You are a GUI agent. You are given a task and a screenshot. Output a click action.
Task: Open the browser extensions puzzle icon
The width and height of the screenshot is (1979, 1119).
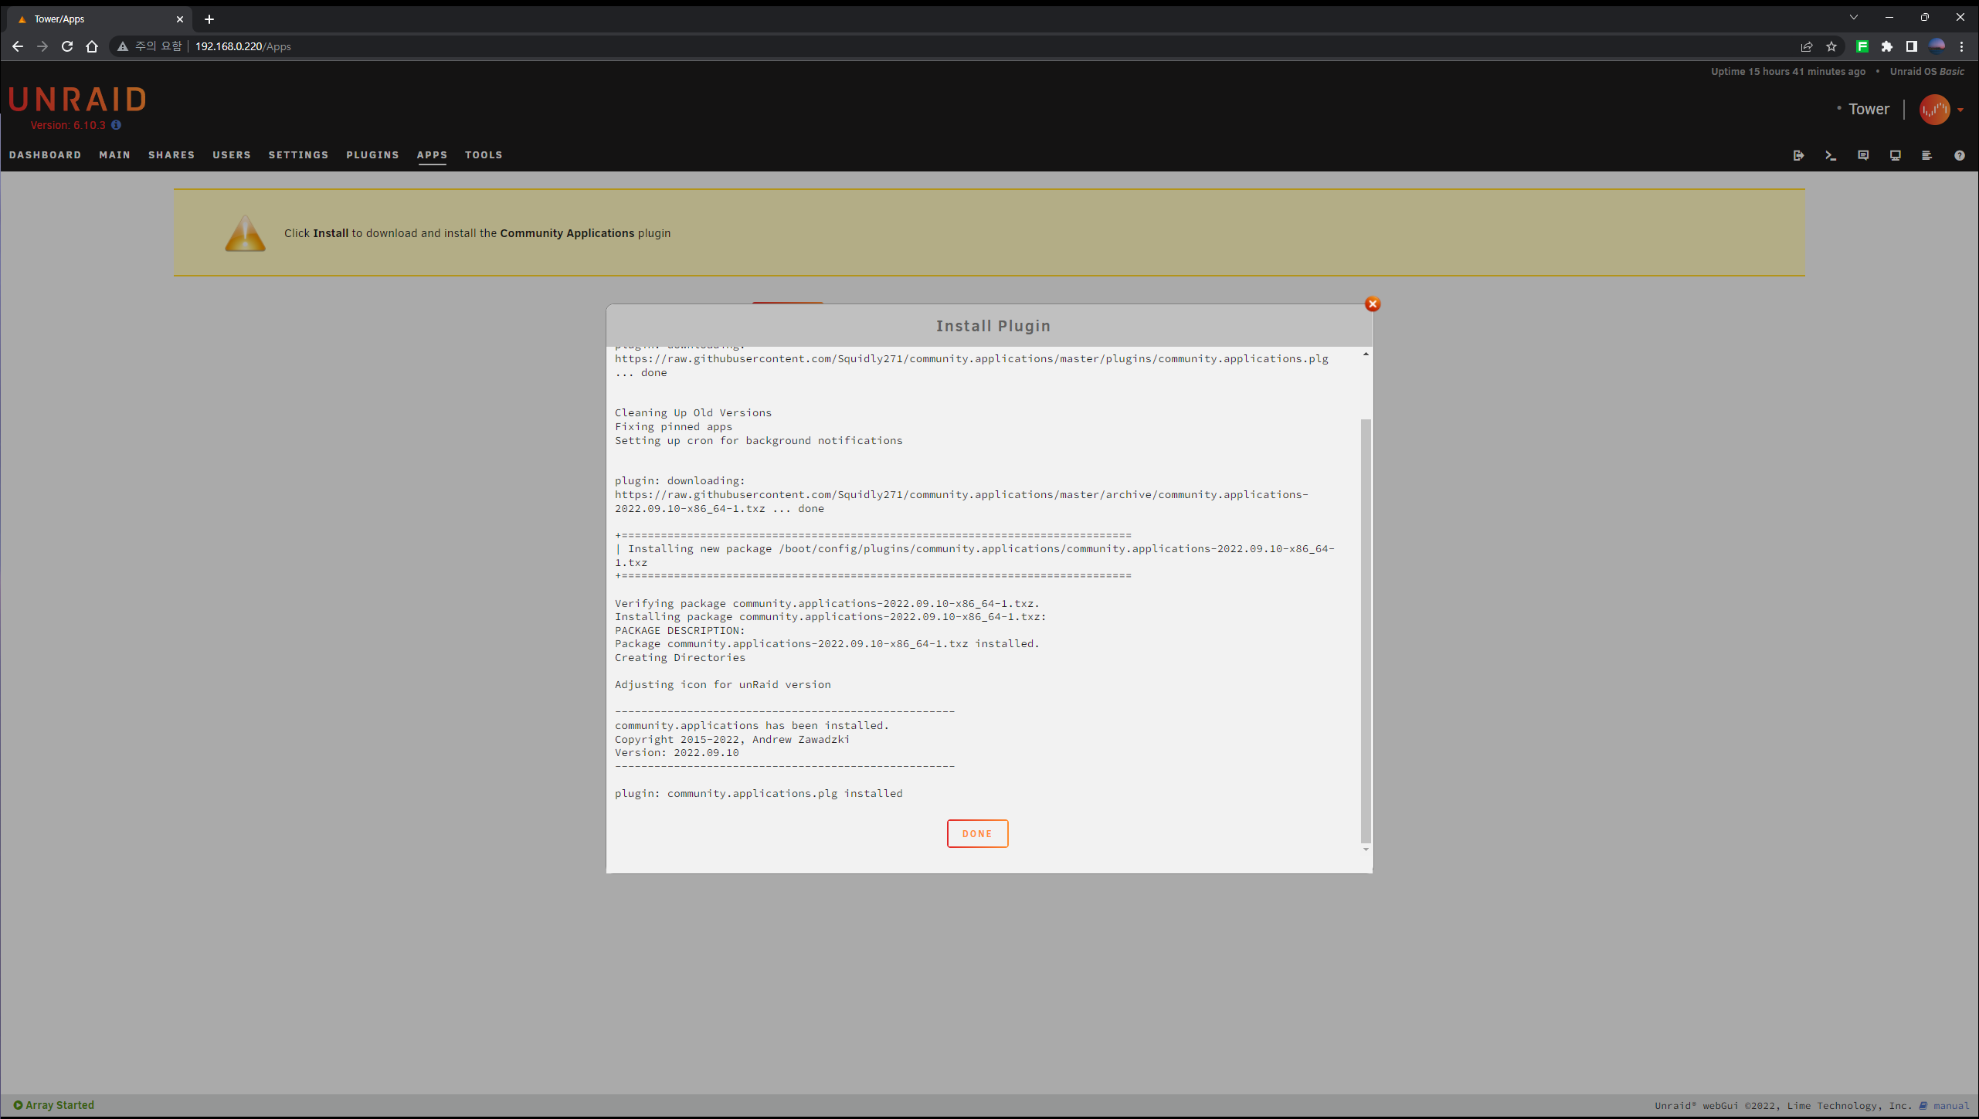pos(1886,46)
